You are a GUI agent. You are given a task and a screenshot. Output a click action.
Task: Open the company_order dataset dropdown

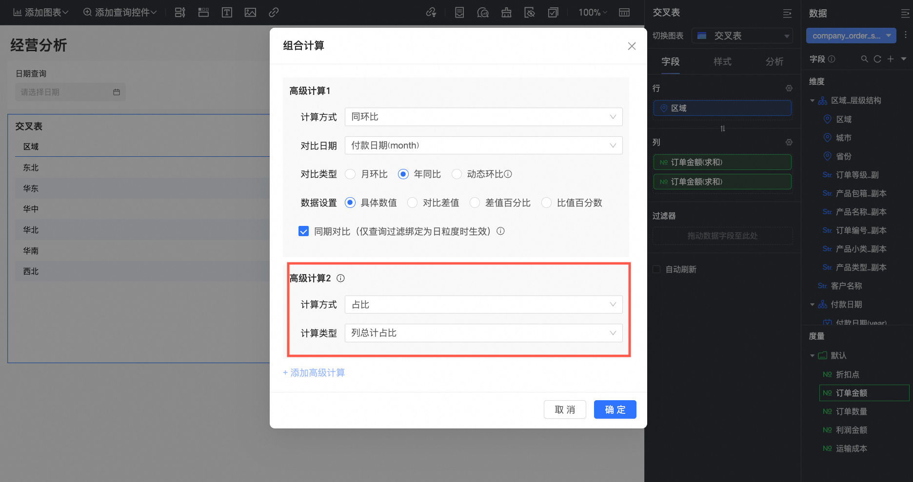click(851, 36)
